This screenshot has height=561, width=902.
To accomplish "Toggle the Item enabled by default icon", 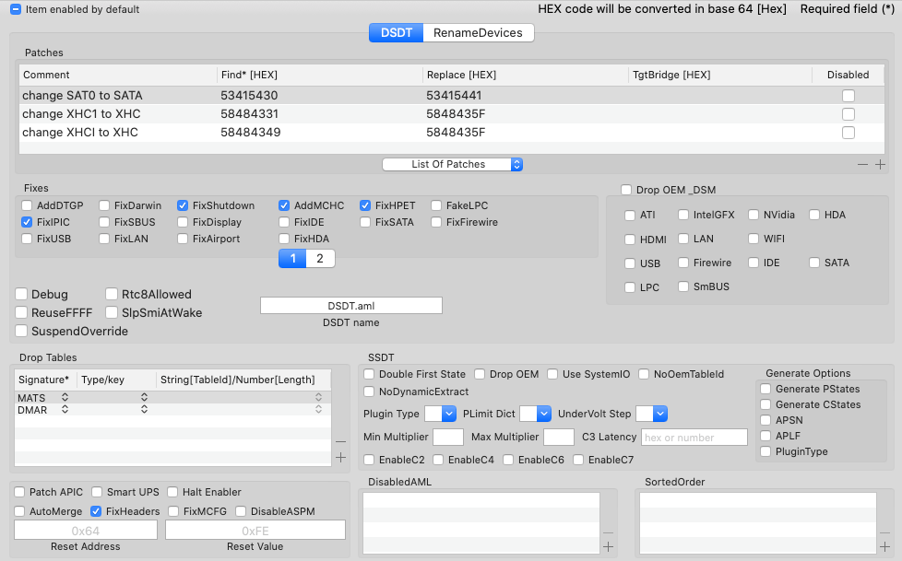I will tap(16, 9).
